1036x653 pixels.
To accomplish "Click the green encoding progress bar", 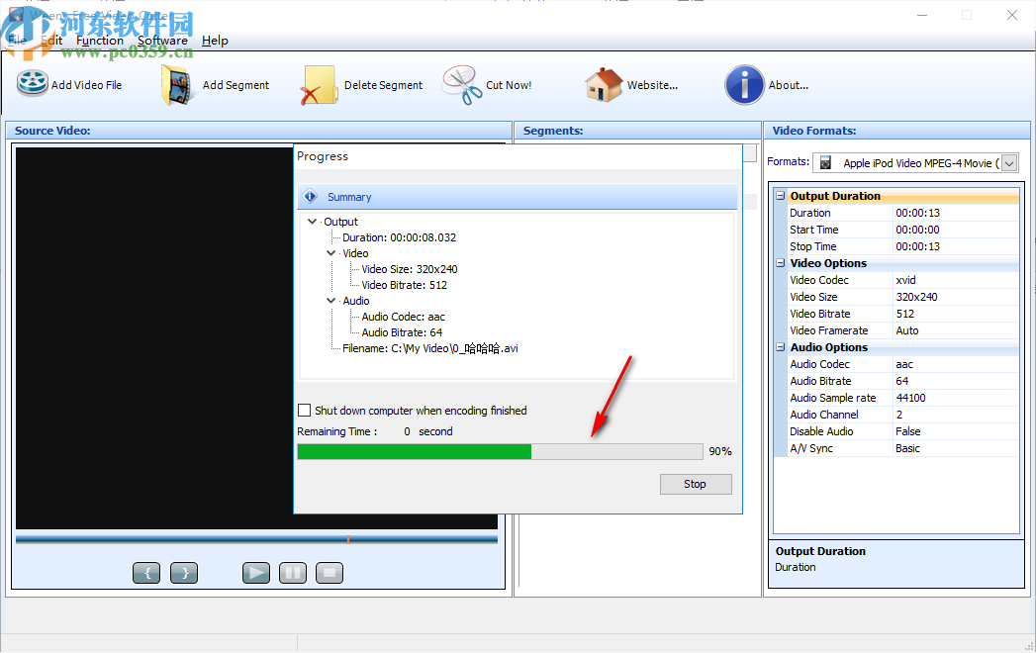I will [500, 451].
